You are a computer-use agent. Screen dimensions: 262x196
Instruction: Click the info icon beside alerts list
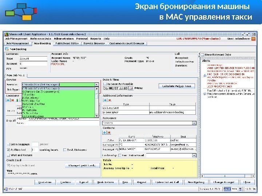coord(205,75)
